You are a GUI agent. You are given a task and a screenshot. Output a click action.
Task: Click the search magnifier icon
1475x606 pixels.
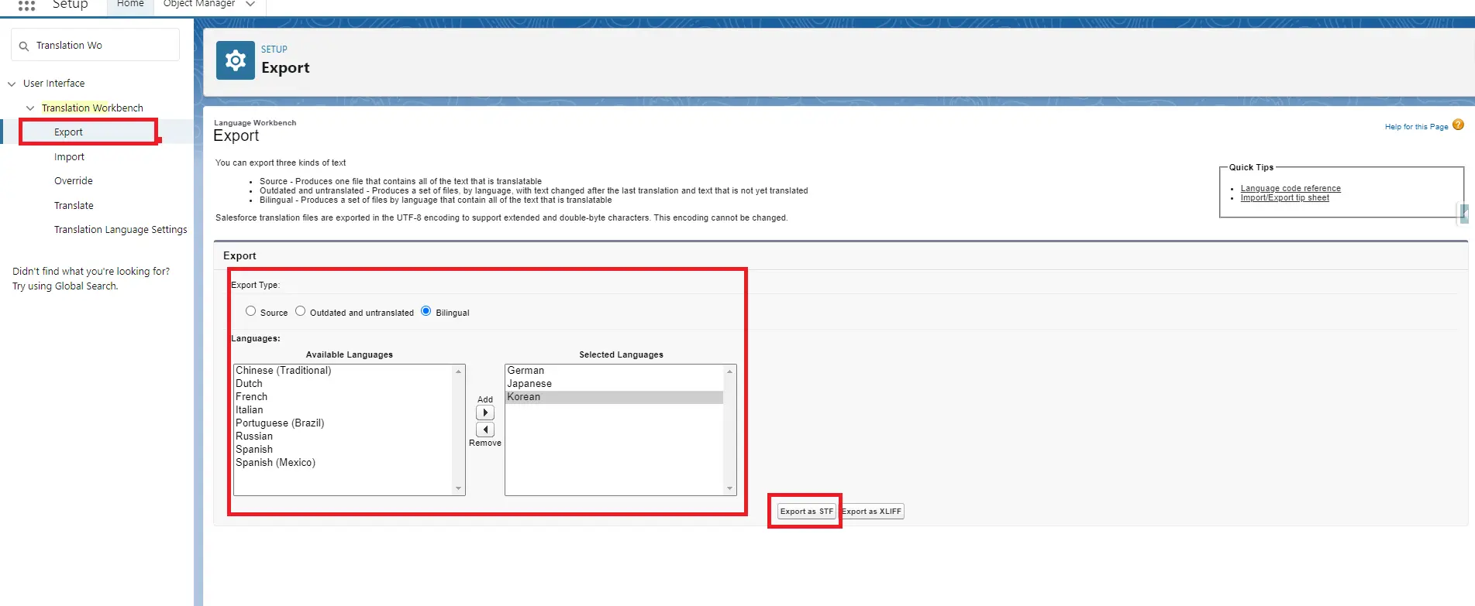24,46
